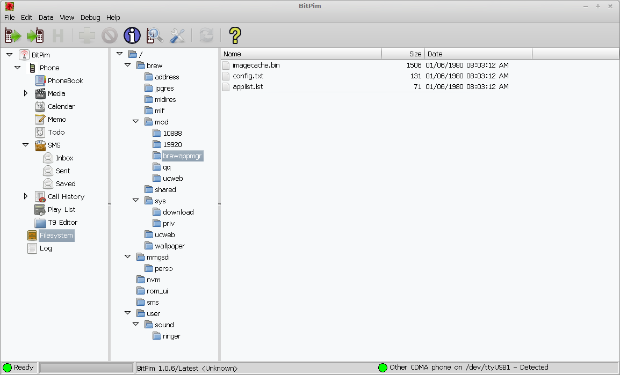Click the Todo clock icon

[x=40, y=132]
